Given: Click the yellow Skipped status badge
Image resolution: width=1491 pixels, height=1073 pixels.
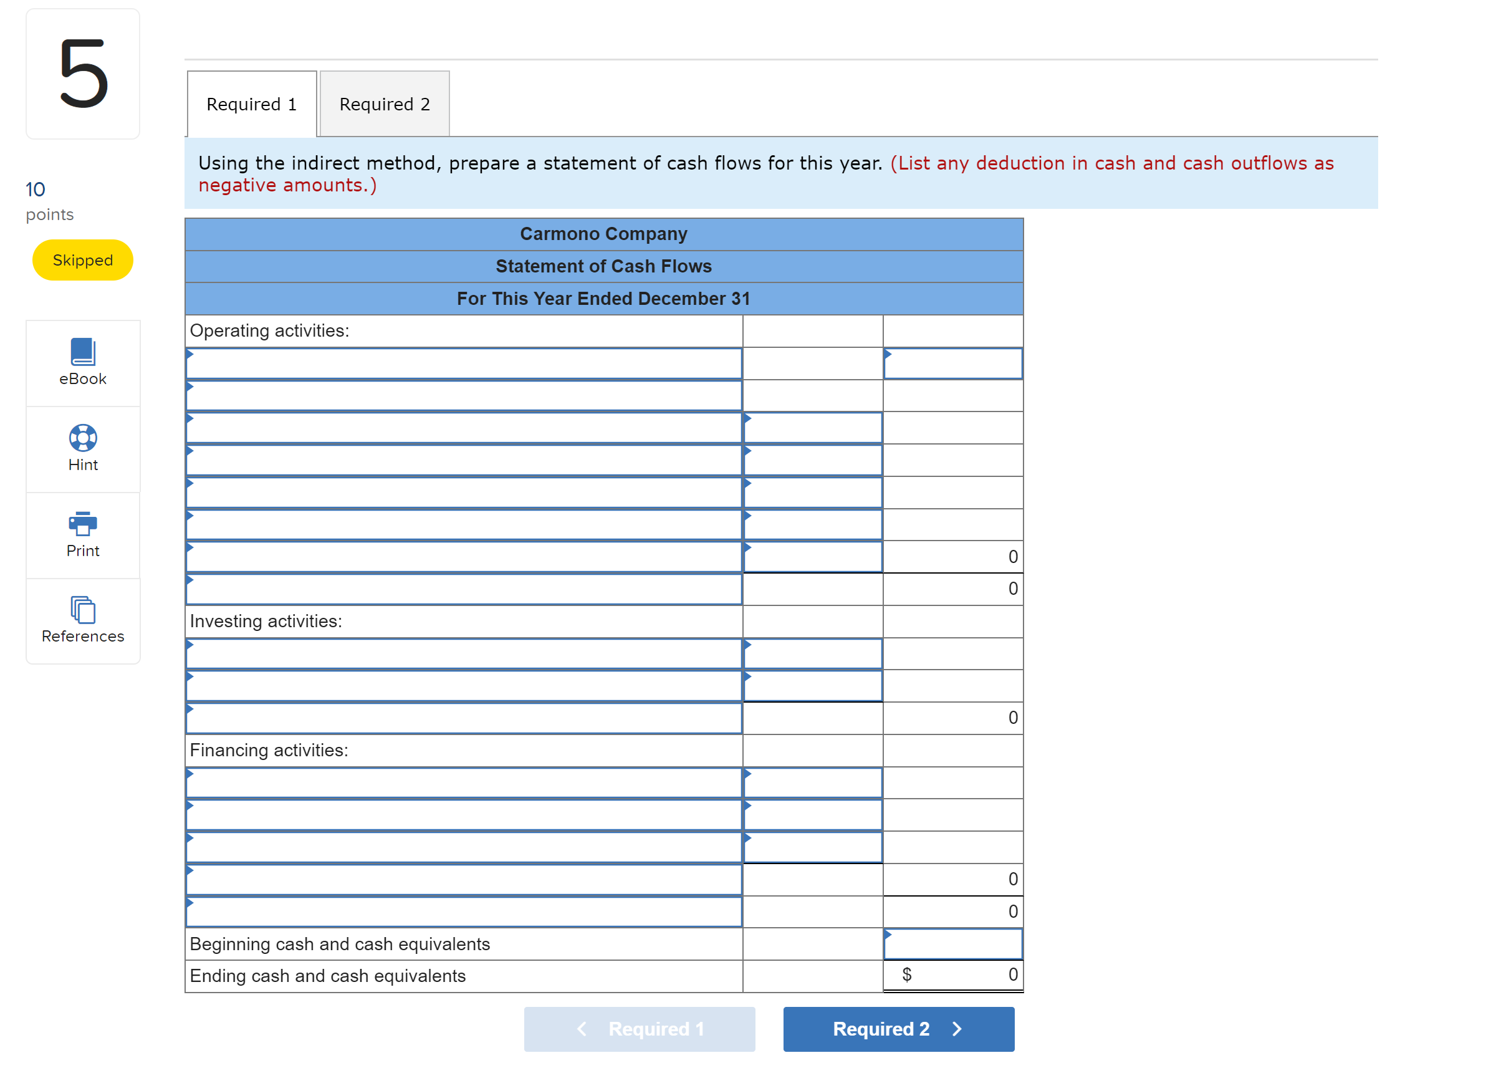Looking at the screenshot, I should pyautogui.click(x=83, y=261).
